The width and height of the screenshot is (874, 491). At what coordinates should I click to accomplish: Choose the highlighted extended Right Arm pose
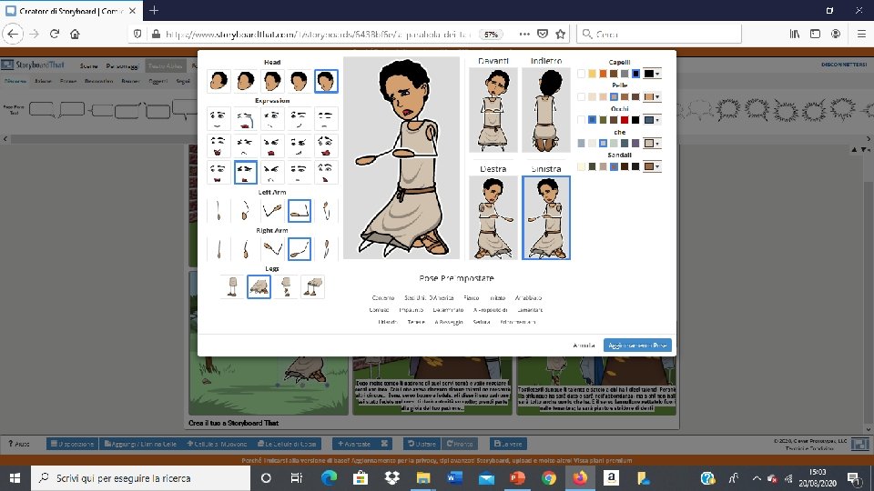click(x=300, y=249)
